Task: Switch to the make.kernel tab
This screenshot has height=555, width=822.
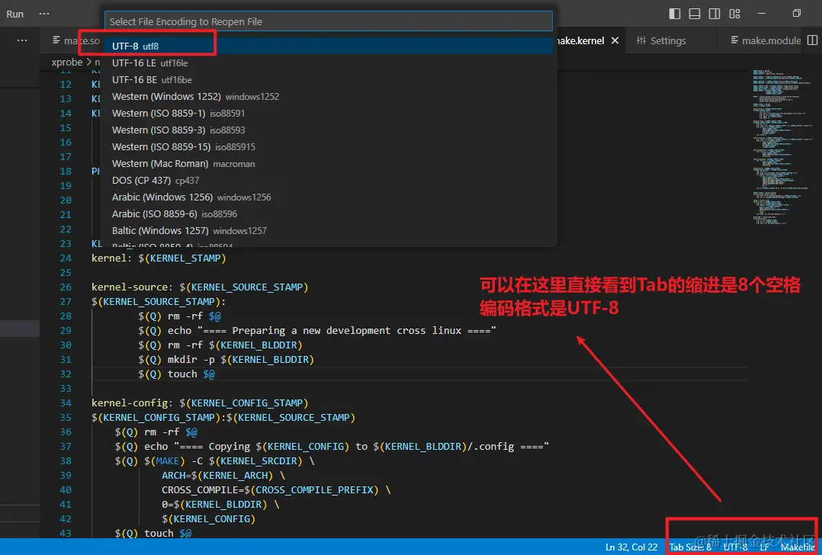Action: pyautogui.click(x=580, y=40)
